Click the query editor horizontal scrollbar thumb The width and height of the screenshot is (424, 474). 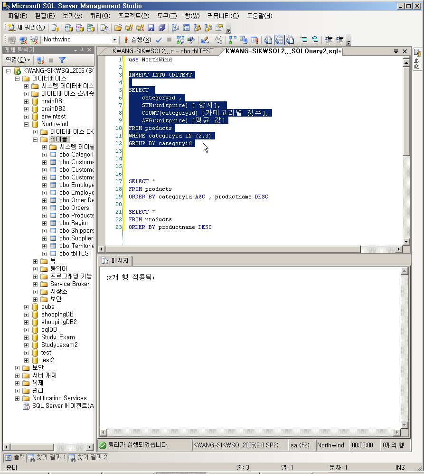(233, 249)
